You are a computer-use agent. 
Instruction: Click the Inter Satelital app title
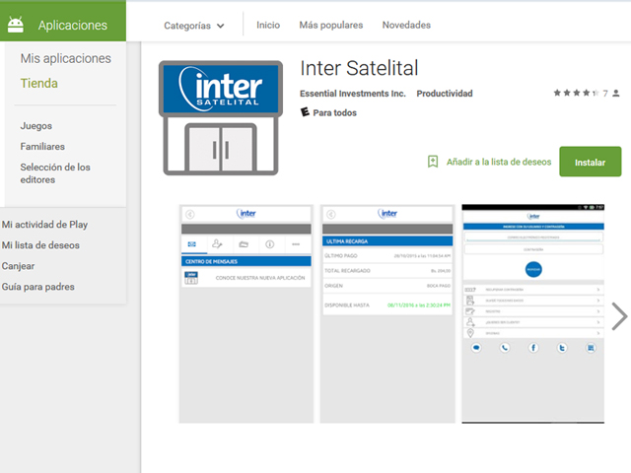click(x=359, y=68)
